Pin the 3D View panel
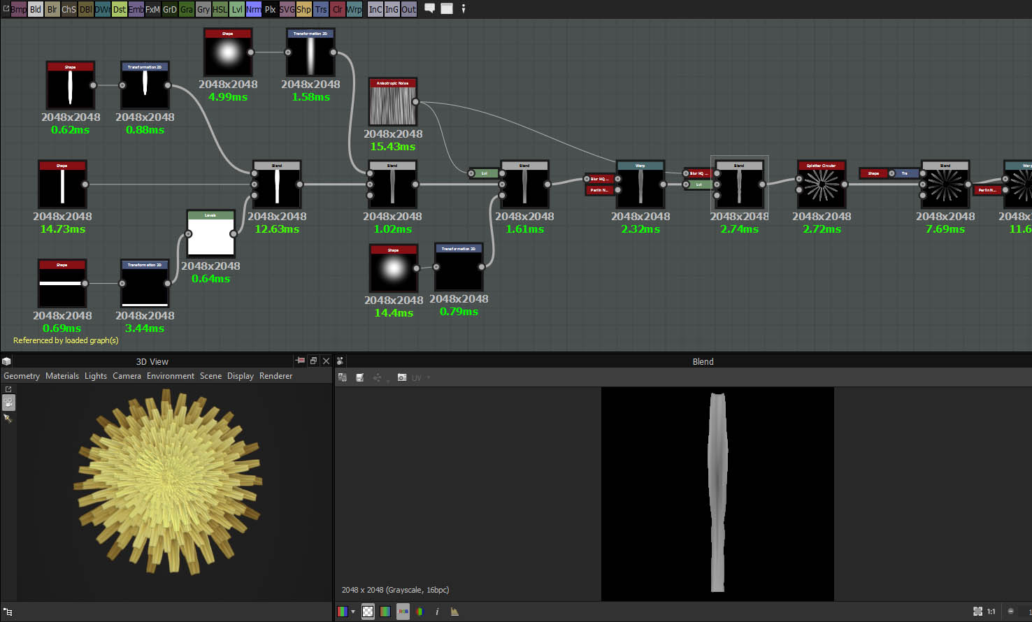This screenshot has height=622, width=1032. [301, 361]
